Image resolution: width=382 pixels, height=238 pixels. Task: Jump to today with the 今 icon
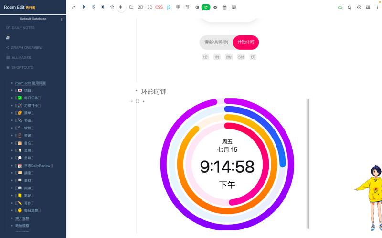tap(94, 7)
